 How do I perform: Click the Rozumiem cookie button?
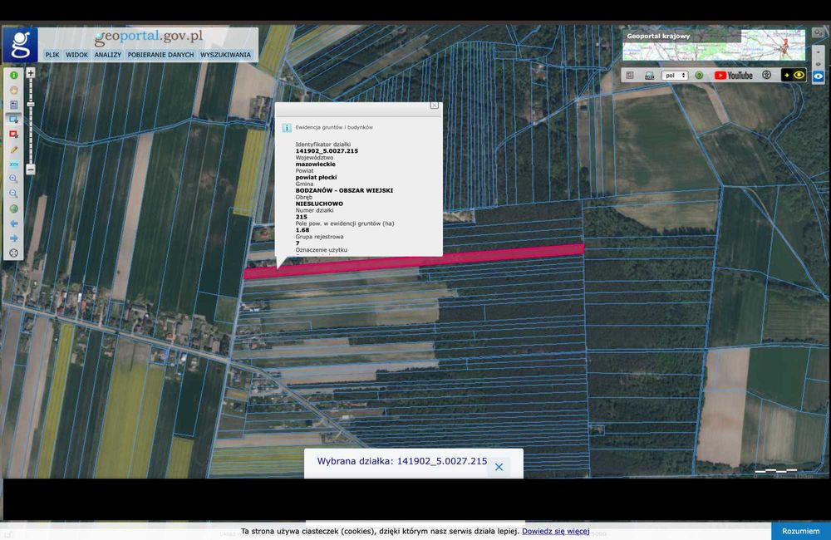pos(800,531)
